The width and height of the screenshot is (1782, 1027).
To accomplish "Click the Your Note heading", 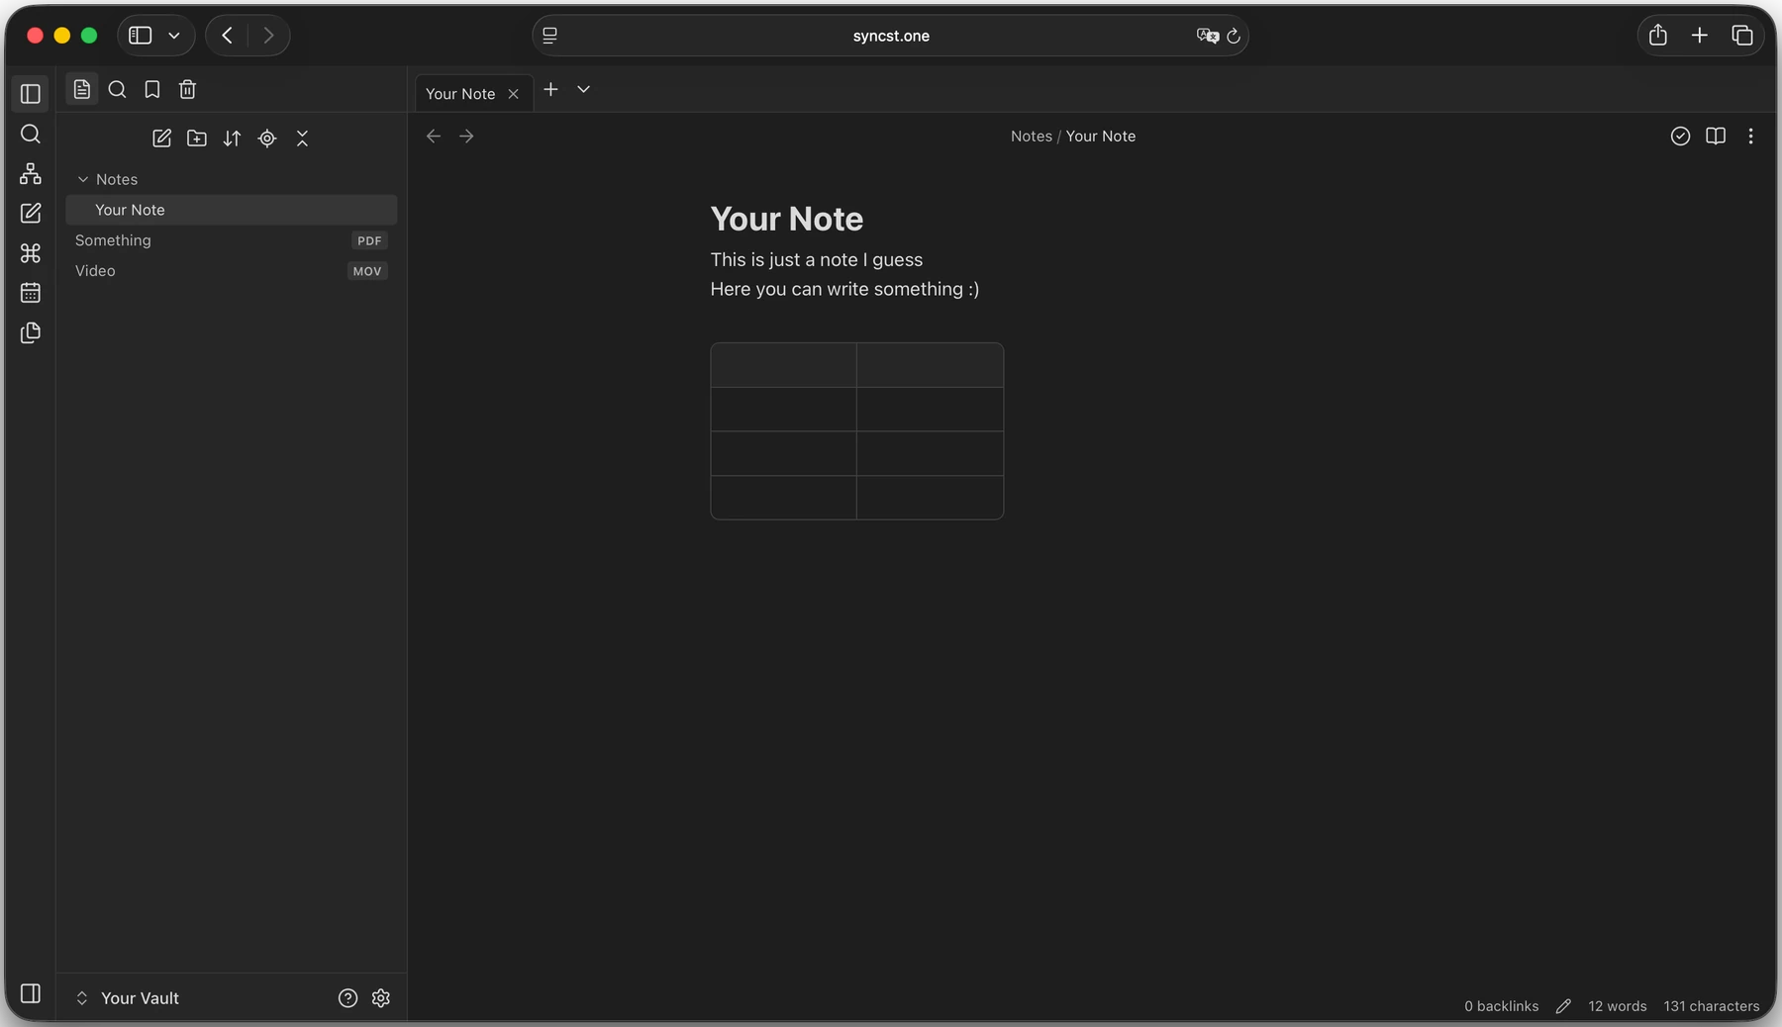I will point(787,219).
